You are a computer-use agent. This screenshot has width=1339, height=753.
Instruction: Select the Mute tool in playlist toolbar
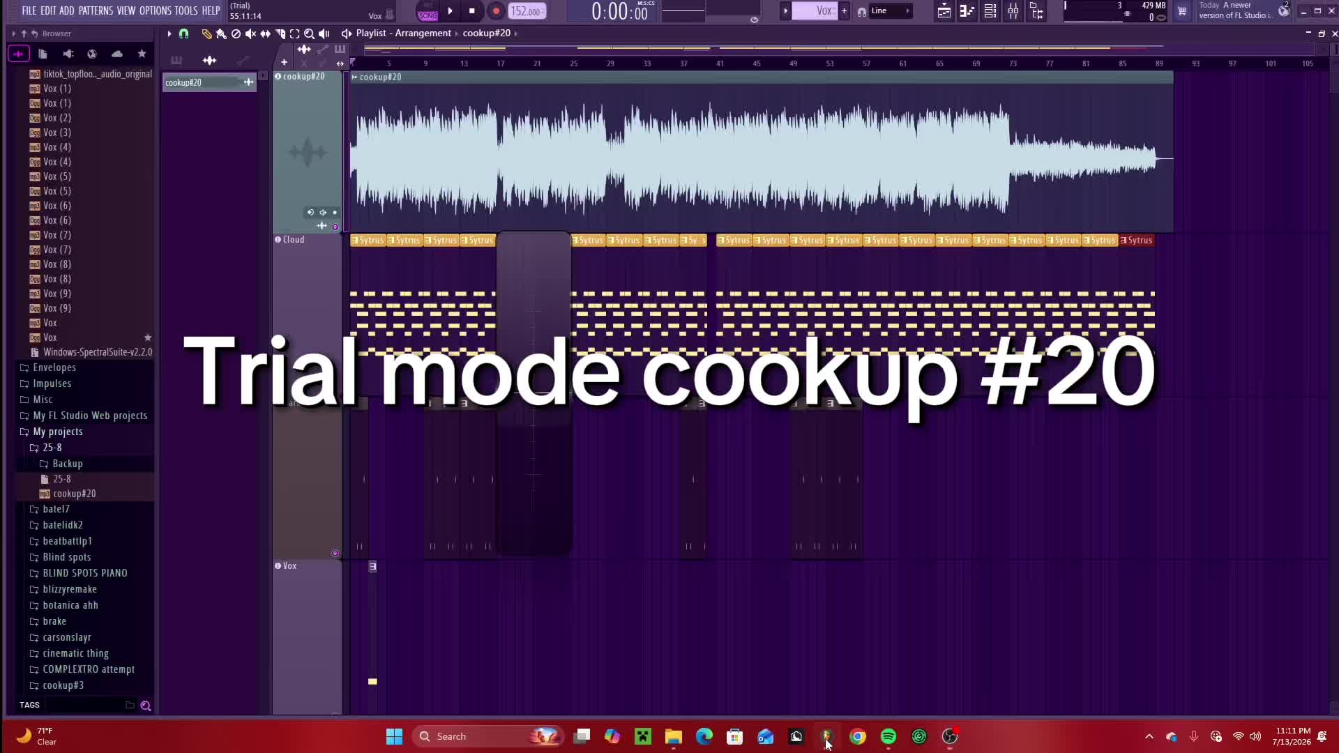[250, 33]
